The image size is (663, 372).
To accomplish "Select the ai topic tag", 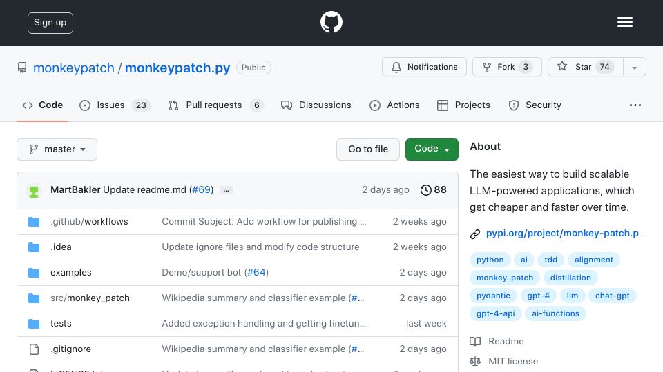I will pyautogui.click(x=524, y=260).
